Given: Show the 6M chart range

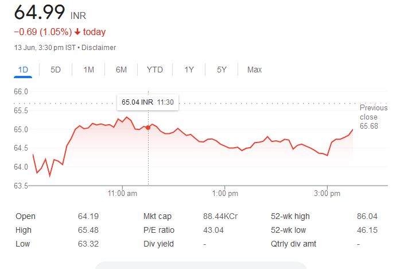Looking at the screenshot, I should pyautogui.click(x=121, y=70).
